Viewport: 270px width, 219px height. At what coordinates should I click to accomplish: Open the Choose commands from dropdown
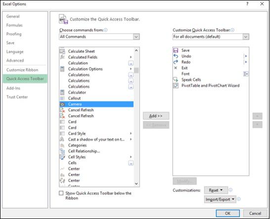136,37
